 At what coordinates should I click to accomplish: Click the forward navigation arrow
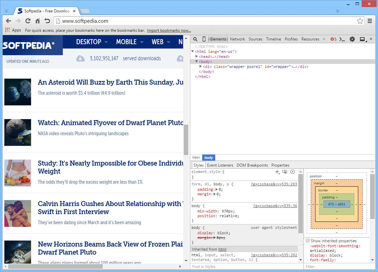tap(18, 21)
